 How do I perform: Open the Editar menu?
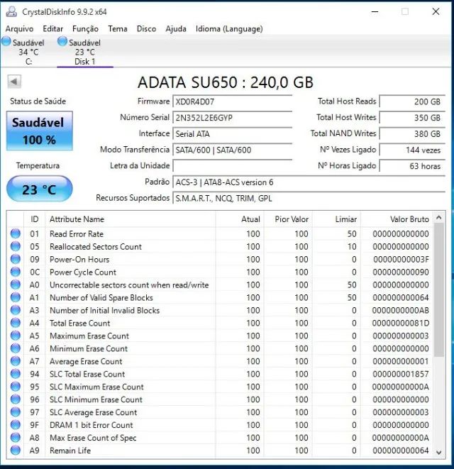[53, 28]
